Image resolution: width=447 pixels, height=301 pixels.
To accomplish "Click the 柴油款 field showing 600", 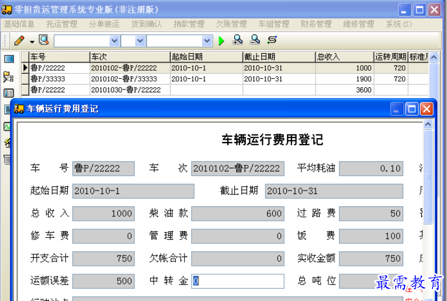I will click(238, 214).
